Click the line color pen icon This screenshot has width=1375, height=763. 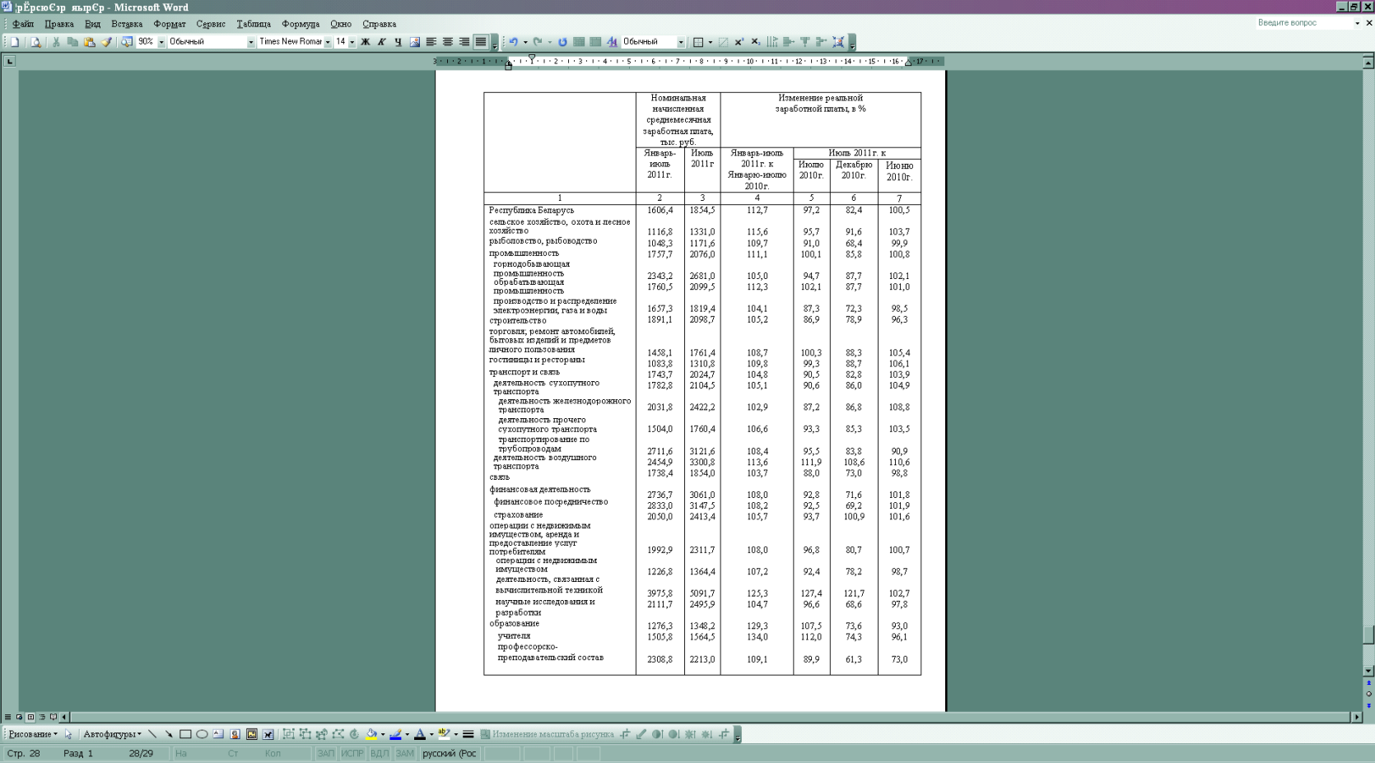coord(396,734)
